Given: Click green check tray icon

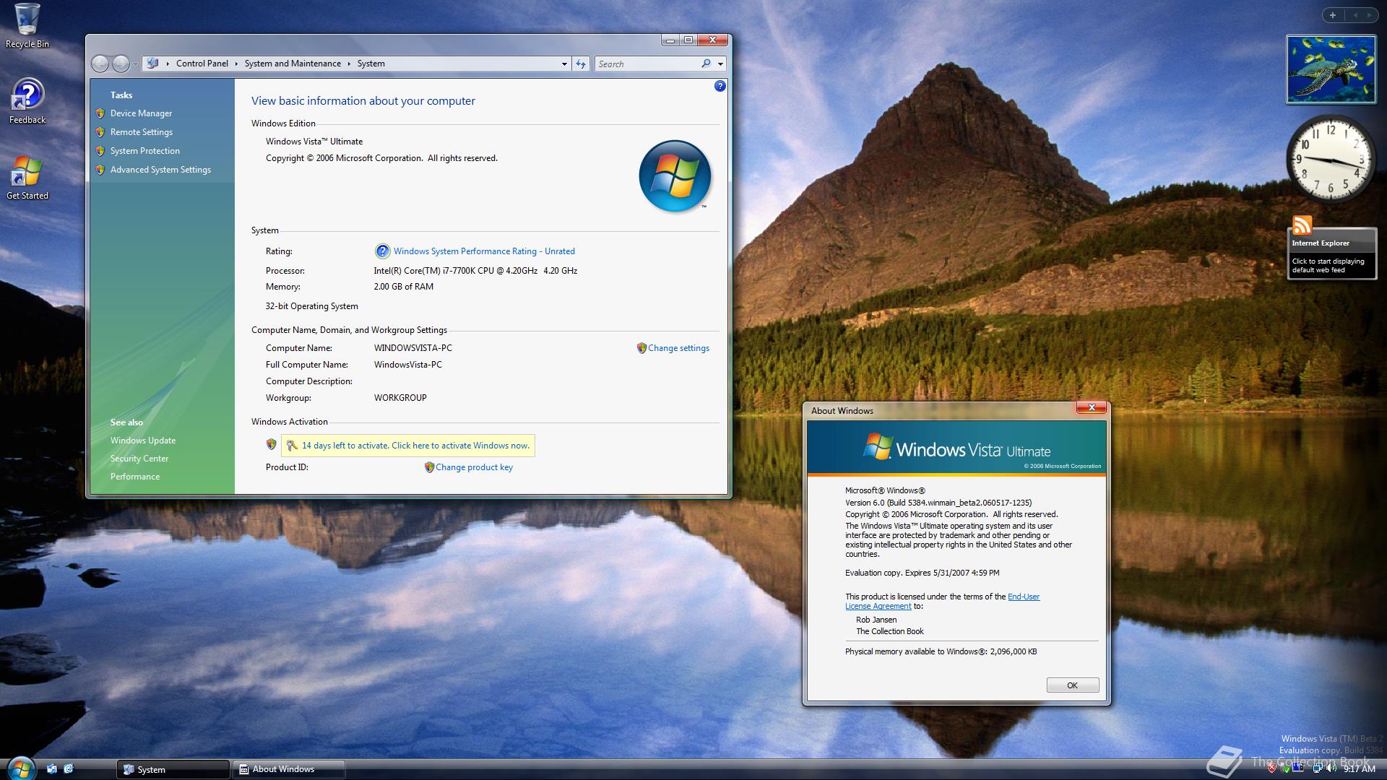Looking at the screenshot, I should coord(1287,770).
